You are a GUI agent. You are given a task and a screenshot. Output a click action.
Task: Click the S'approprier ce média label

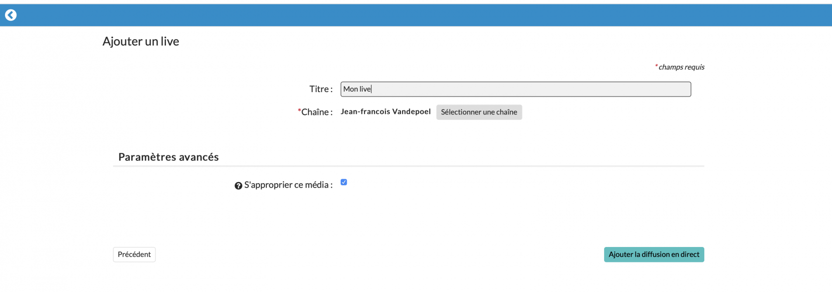point(288,185)
